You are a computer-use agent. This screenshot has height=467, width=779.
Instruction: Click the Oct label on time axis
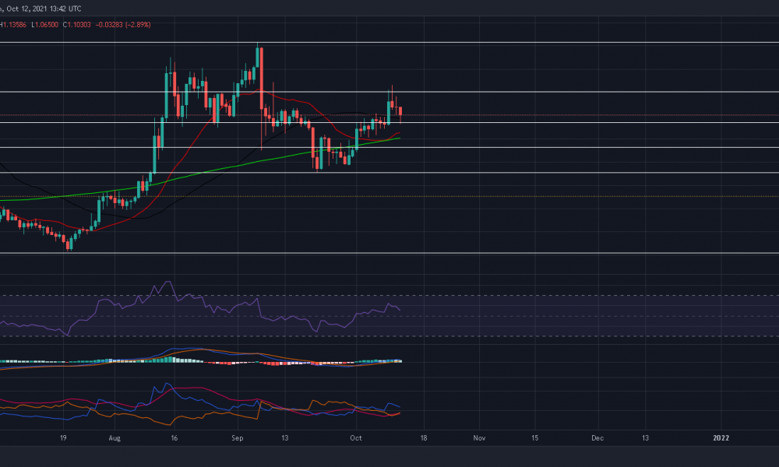pyautogui.click(x=356, y=437)
